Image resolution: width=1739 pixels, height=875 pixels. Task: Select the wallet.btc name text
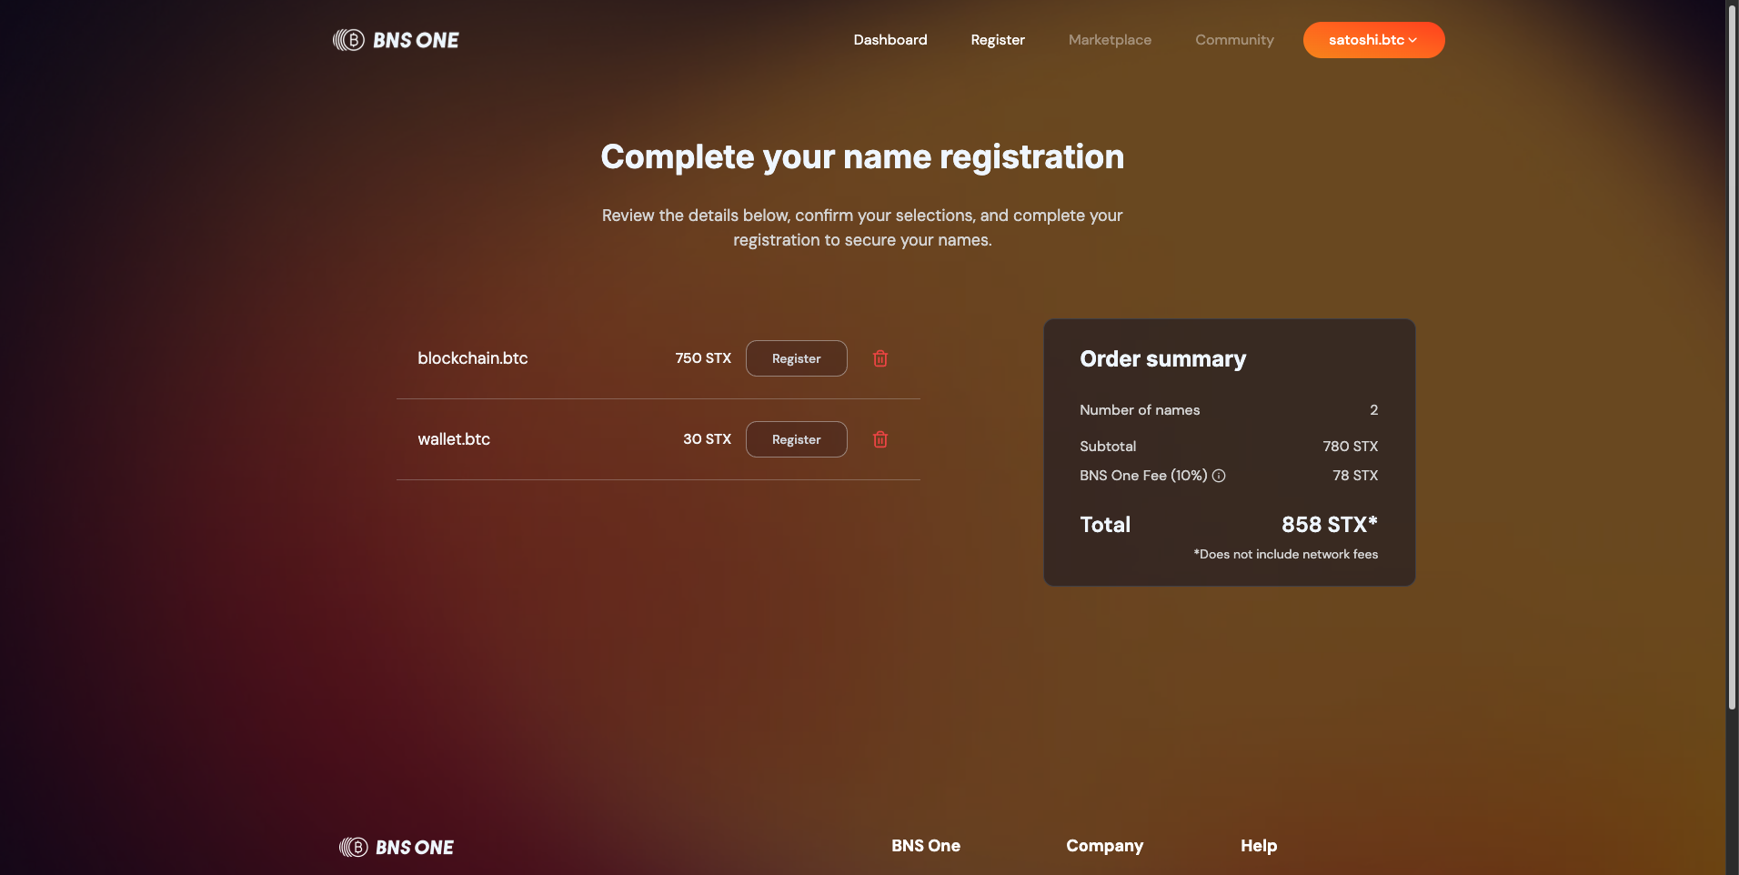tap(454, 439)
